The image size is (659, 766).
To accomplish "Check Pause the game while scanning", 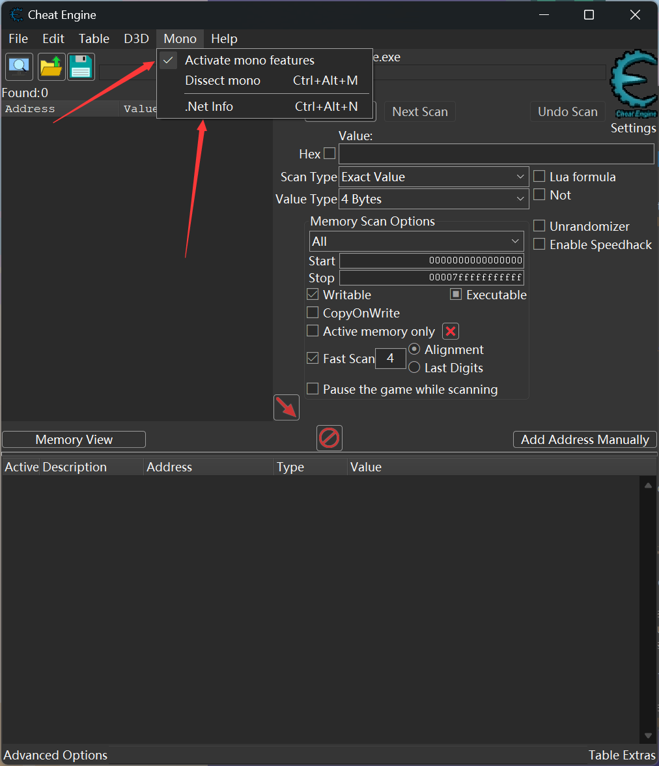I will (x=313, y=389).
